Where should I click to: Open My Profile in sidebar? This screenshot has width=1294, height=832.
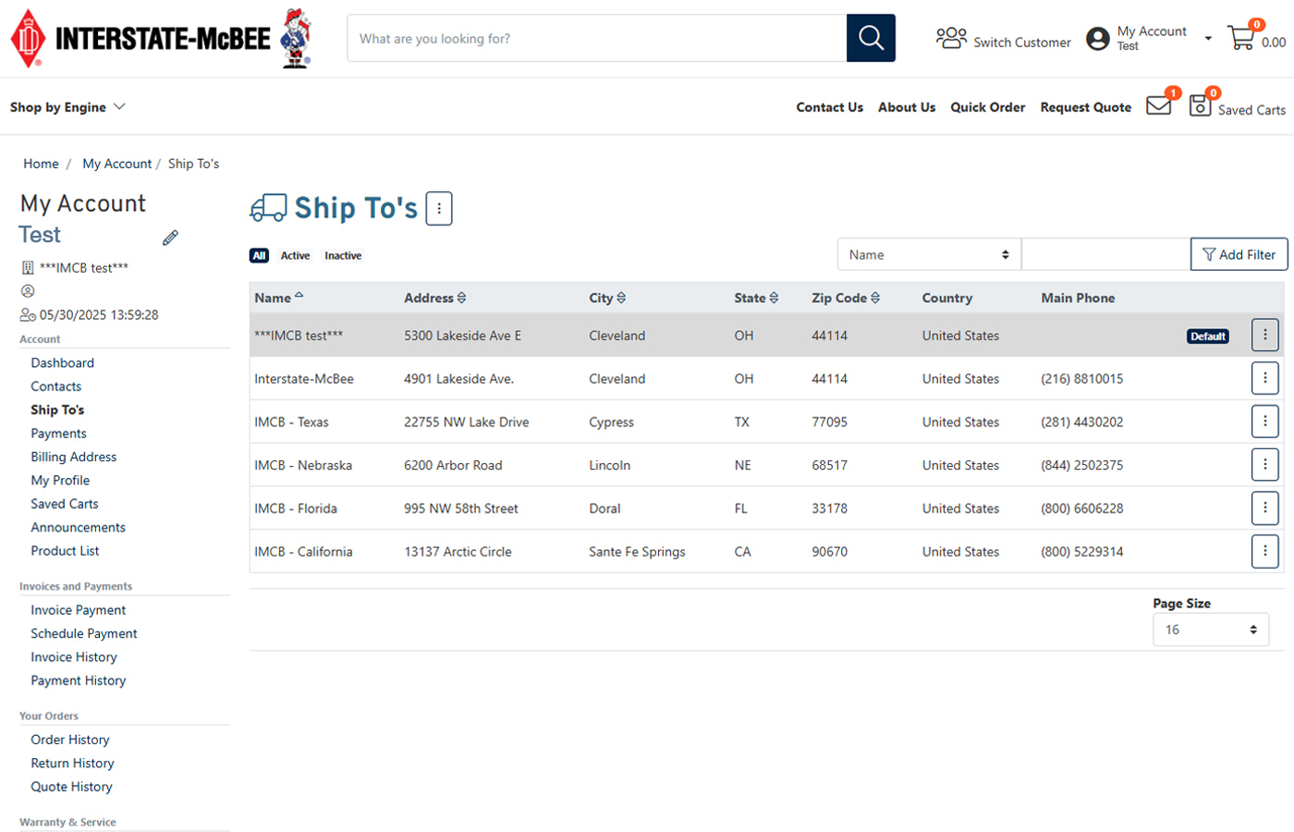pos(60,481)
